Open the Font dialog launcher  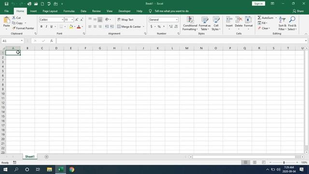point(84,34)
